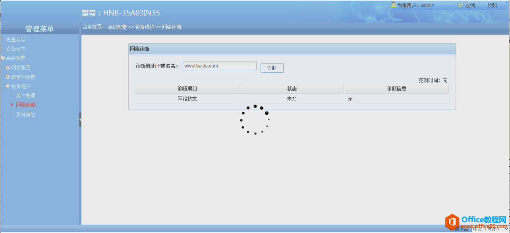Click the diagnosis address input field
This screenshot has width=510, height=233.
(x=219, y=66)
